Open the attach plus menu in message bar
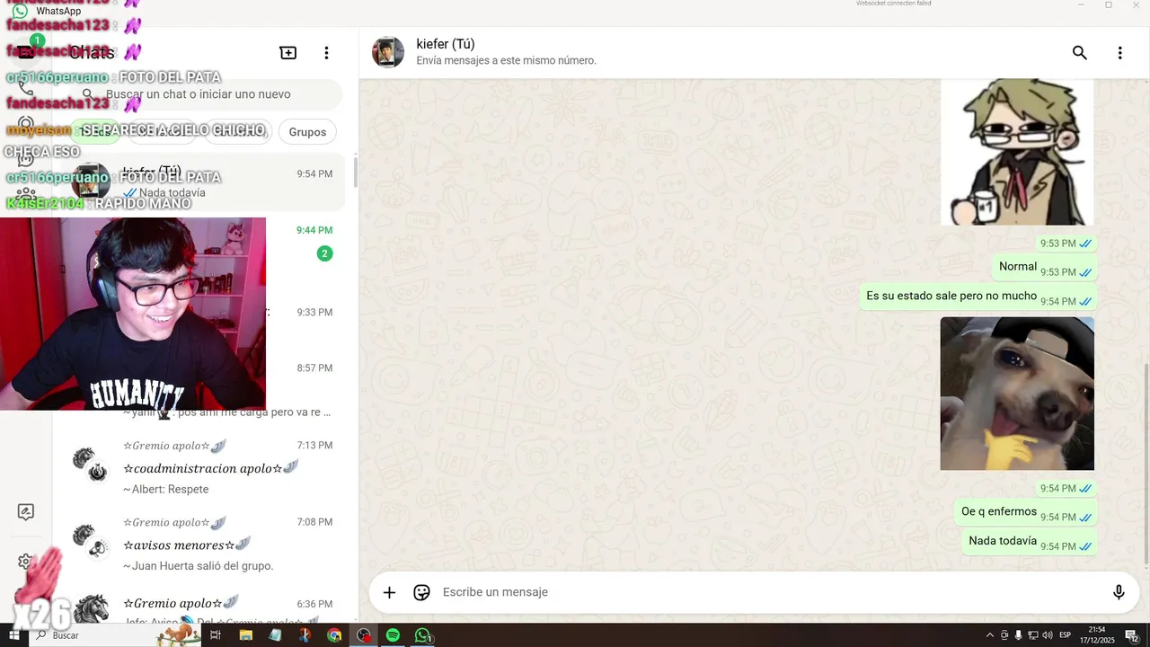1150x647 pixels. click(389, 592)
